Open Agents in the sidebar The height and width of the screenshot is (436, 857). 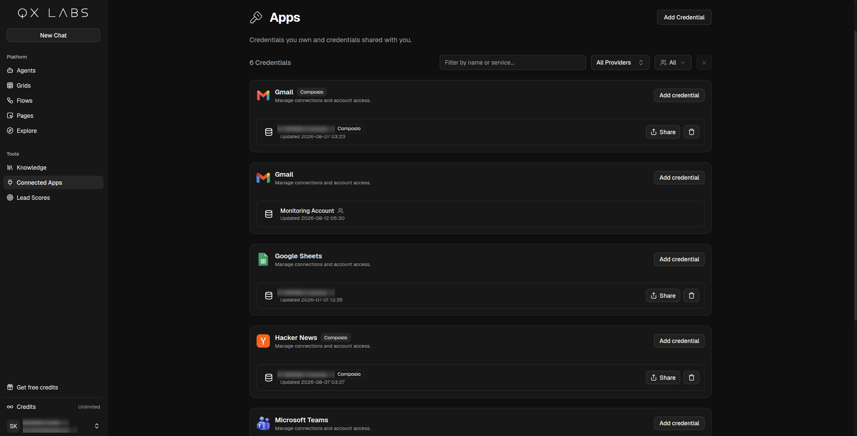point(53,71)
